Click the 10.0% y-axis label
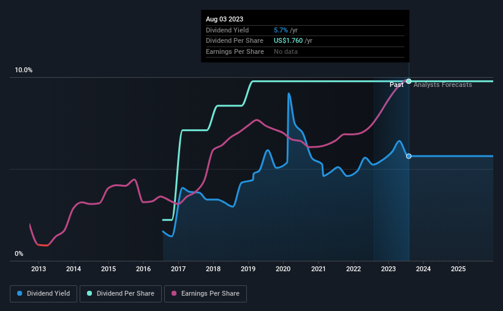Image resolution: width=503 pixels, height=311 pixels. point(23,70)
